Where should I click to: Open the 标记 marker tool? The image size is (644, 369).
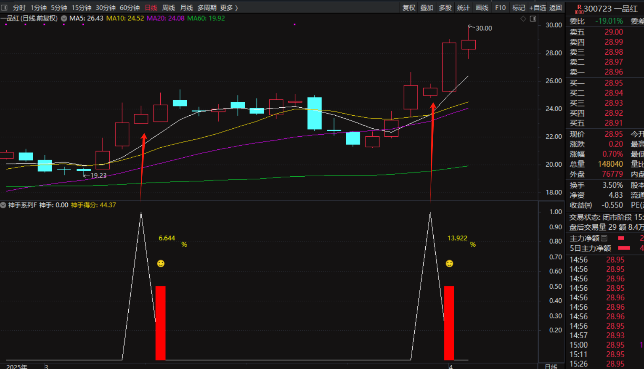pos(518,8)
